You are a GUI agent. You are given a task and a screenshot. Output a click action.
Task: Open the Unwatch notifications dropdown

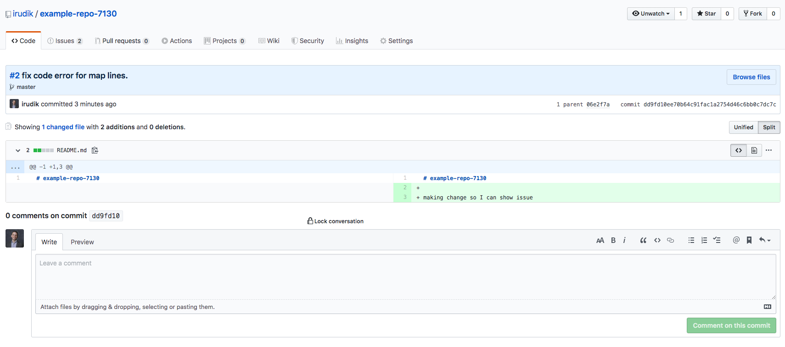(650, 14)
